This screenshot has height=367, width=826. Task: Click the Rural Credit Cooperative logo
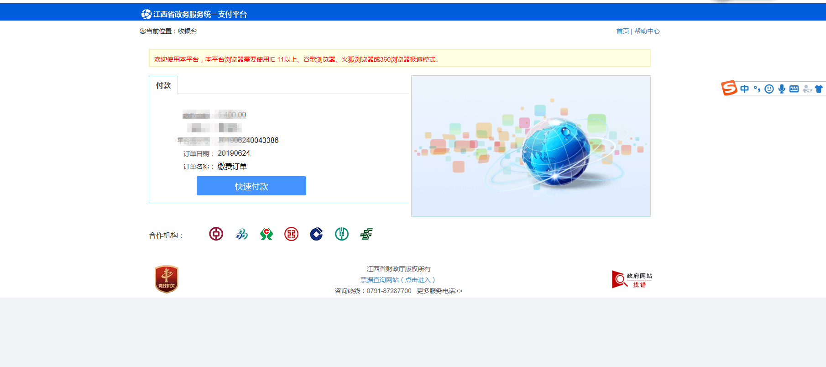point(267,234)
